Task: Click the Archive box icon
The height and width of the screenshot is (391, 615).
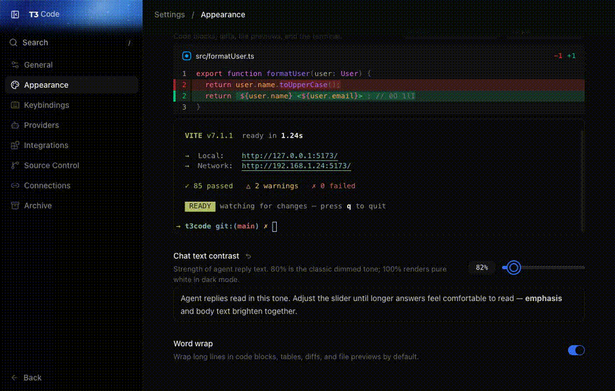Action: click(x=15, y=206)
